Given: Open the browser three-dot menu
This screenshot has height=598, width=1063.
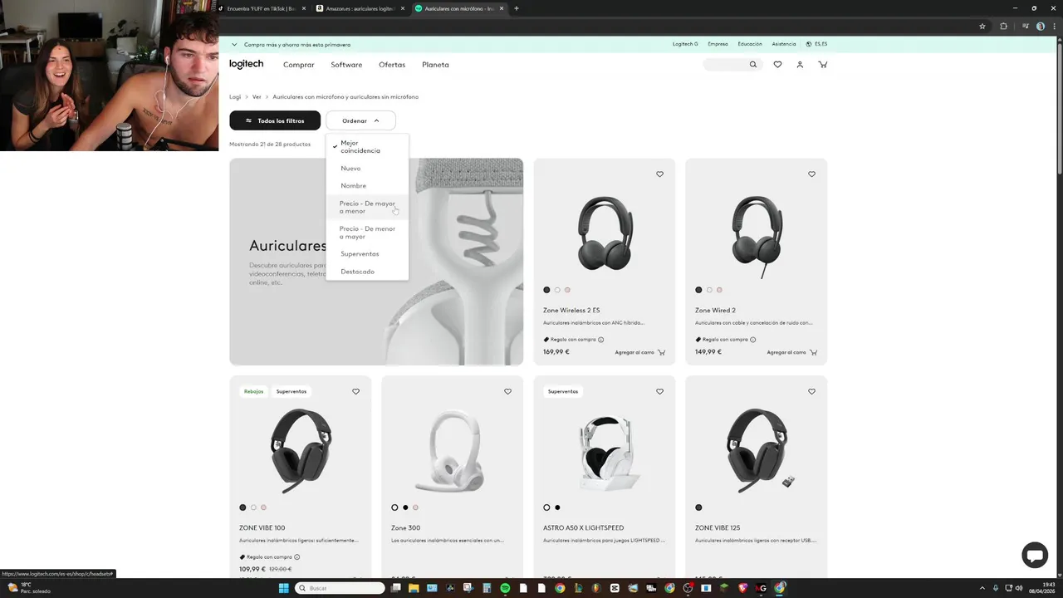Looking at the screenshot, I should (x=1055, y=27).
